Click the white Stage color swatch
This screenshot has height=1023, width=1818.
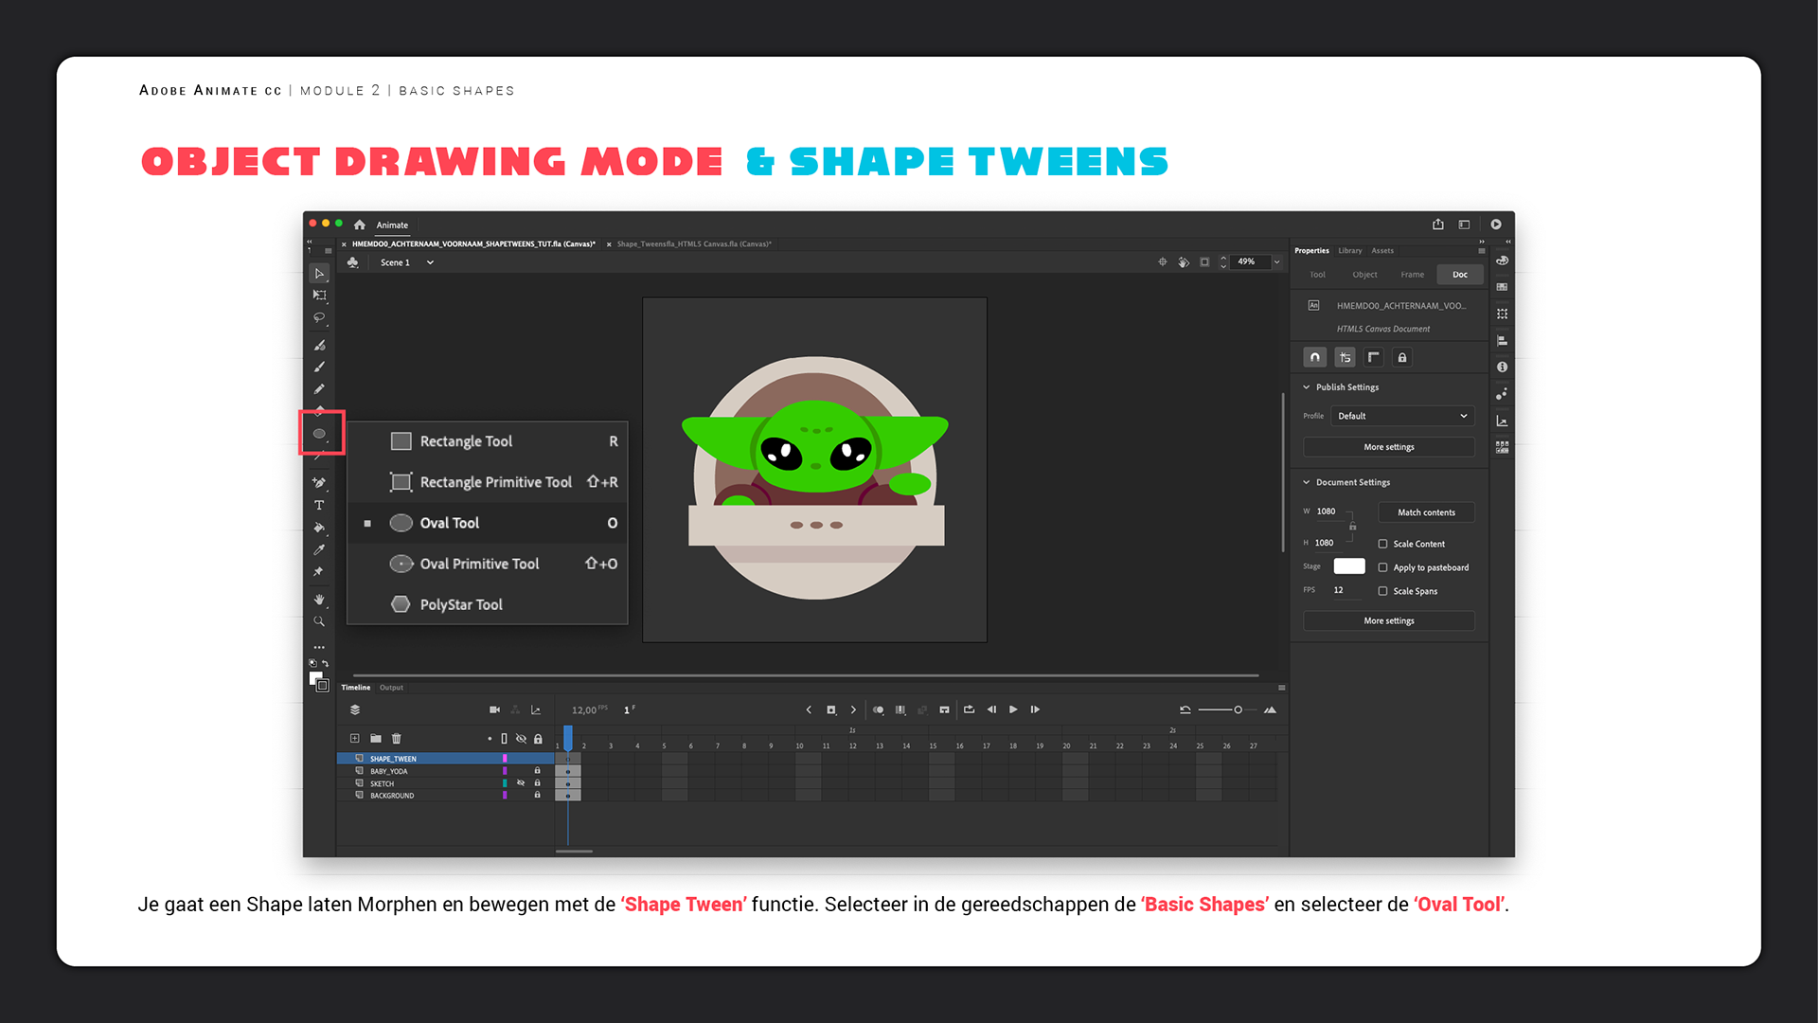point(1349,566)
